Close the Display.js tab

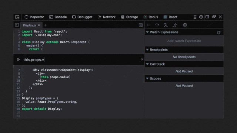point(39,25)
